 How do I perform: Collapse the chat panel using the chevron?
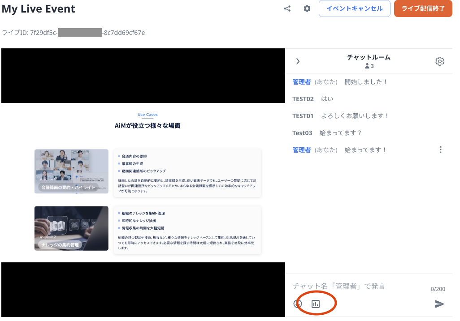pyautogui.click(x=298, y=61)
